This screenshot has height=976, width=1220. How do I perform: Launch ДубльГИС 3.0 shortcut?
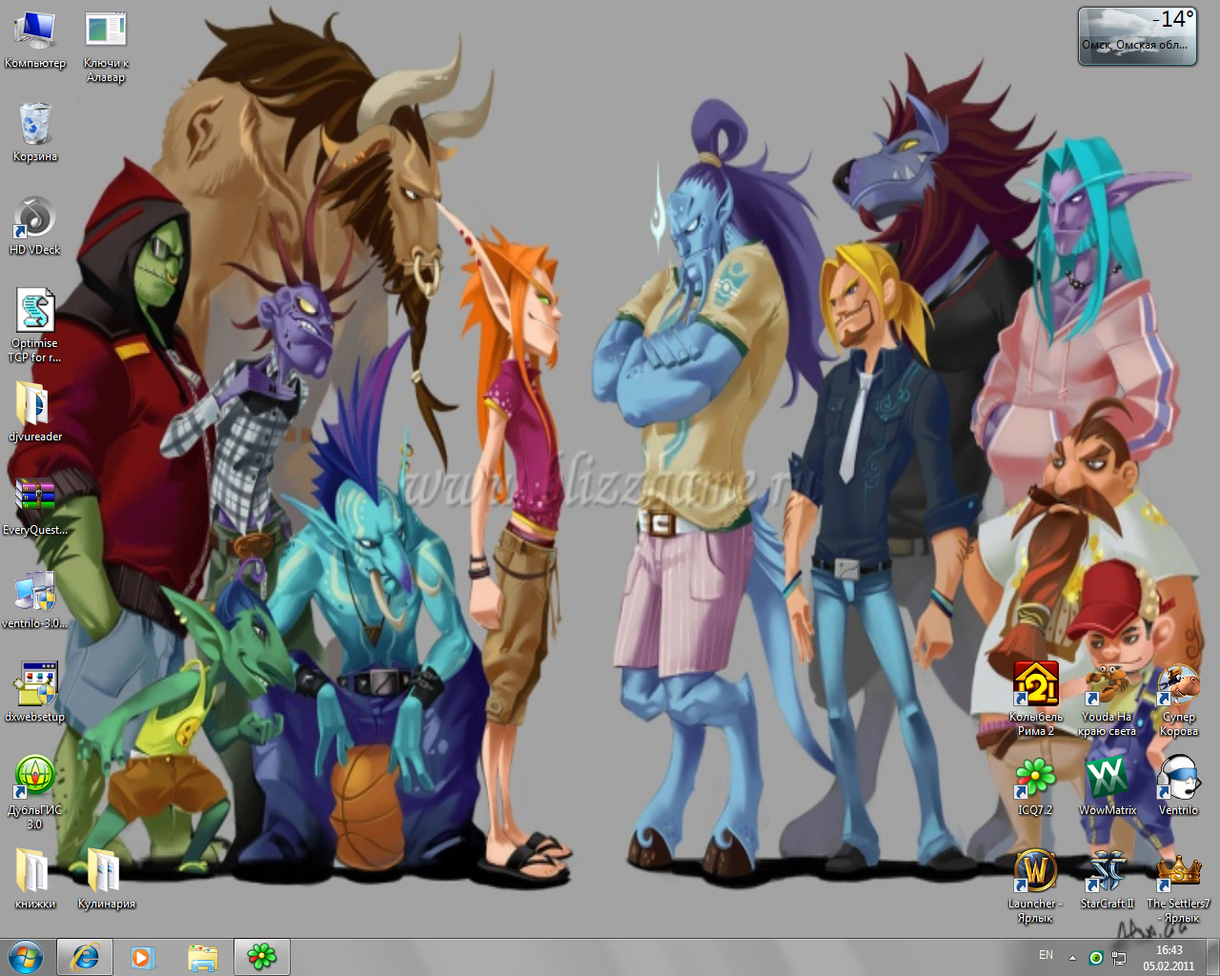[x=35, y=793]
